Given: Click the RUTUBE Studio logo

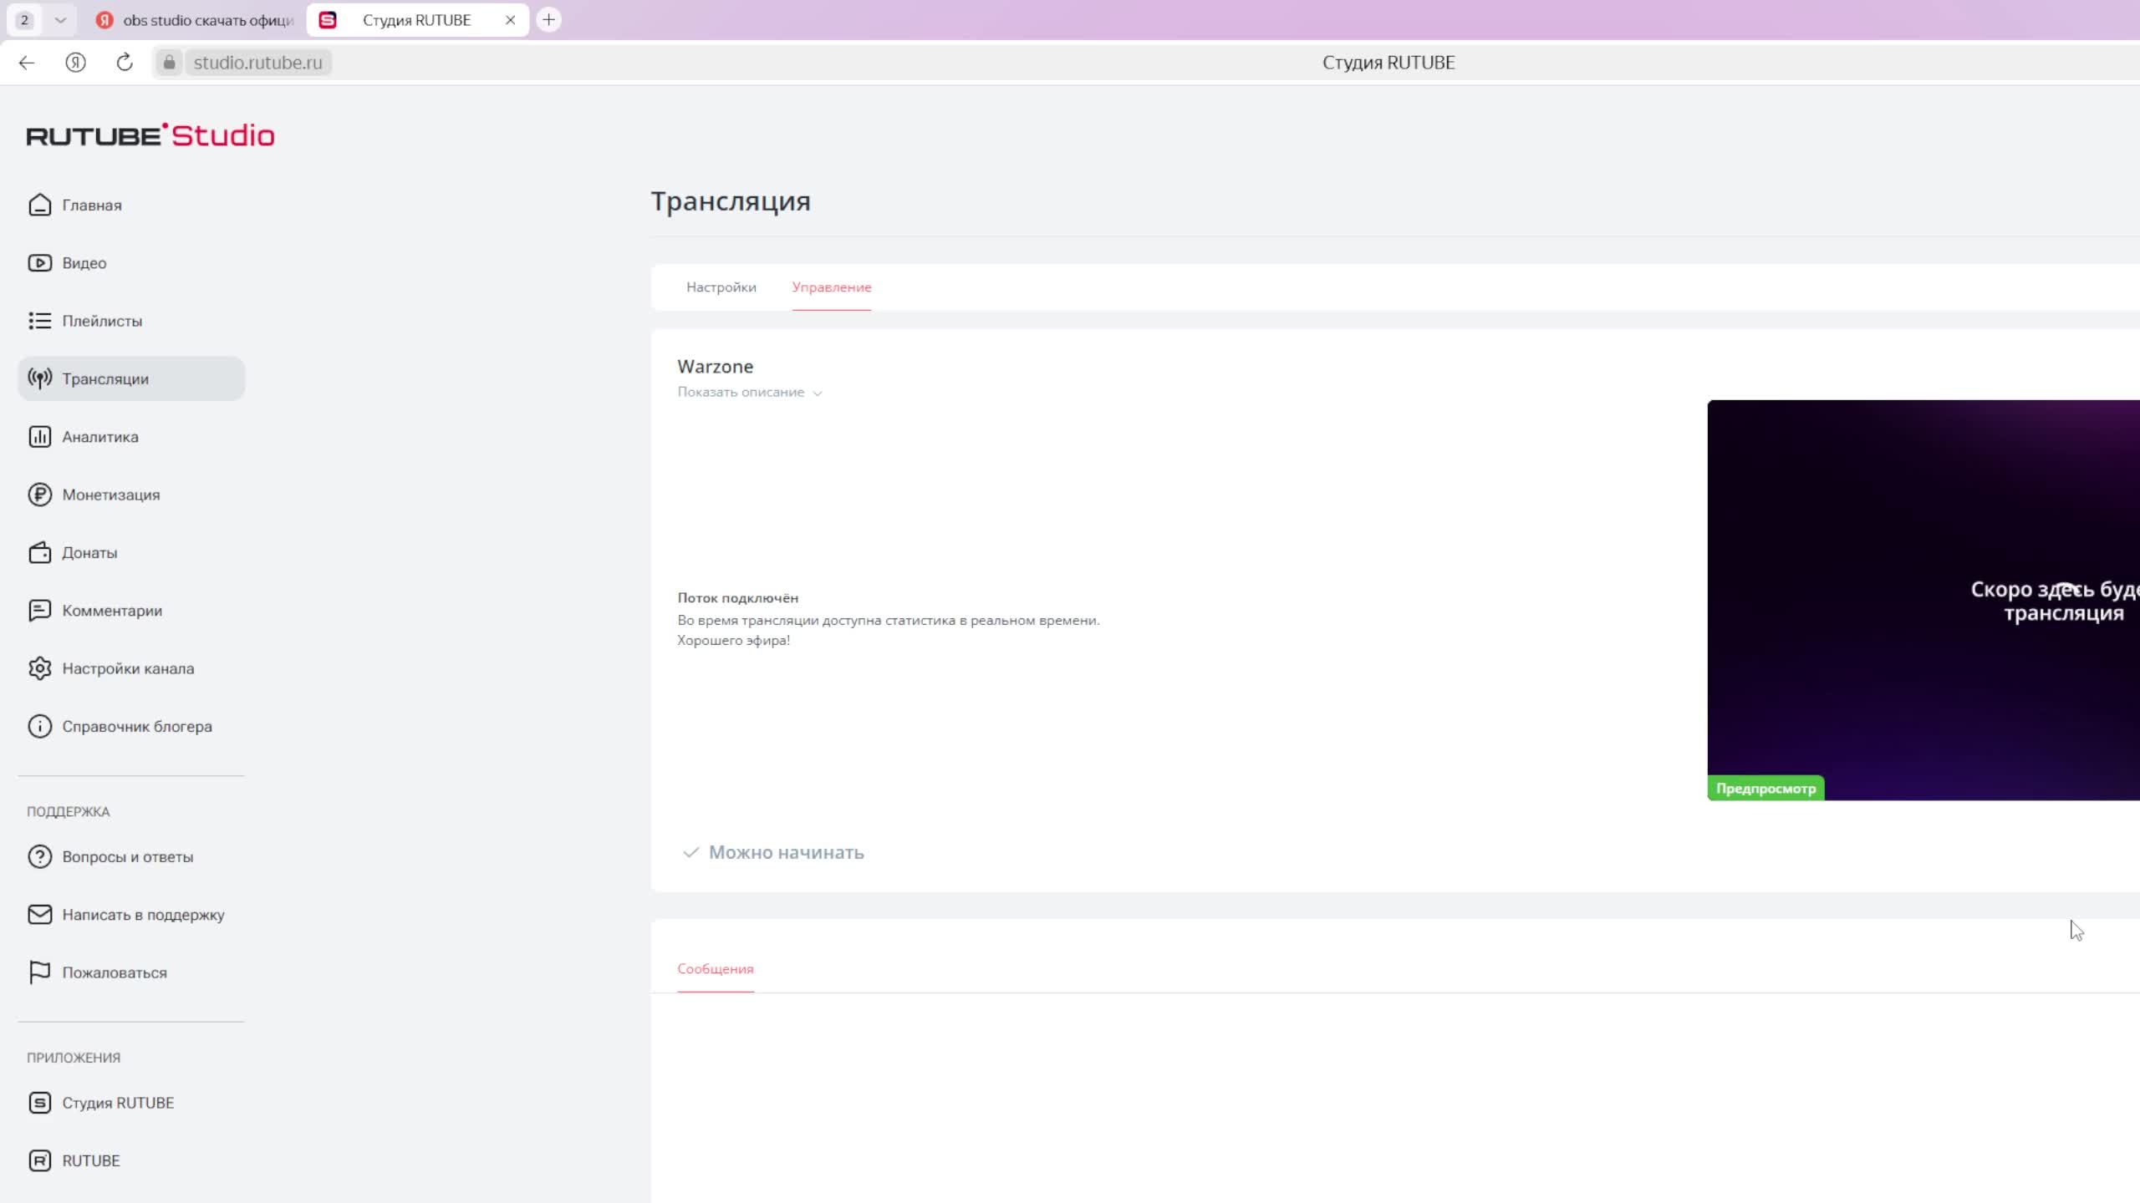Looking at the screenshot, I should click(150, 135).
